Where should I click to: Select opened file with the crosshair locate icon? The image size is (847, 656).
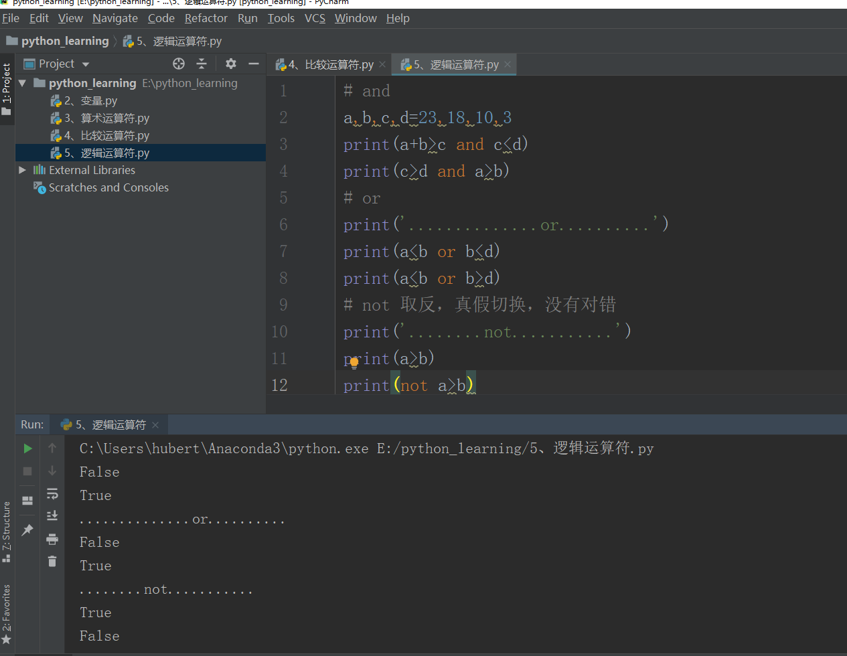pyautogui.click(x=178, y=64)
